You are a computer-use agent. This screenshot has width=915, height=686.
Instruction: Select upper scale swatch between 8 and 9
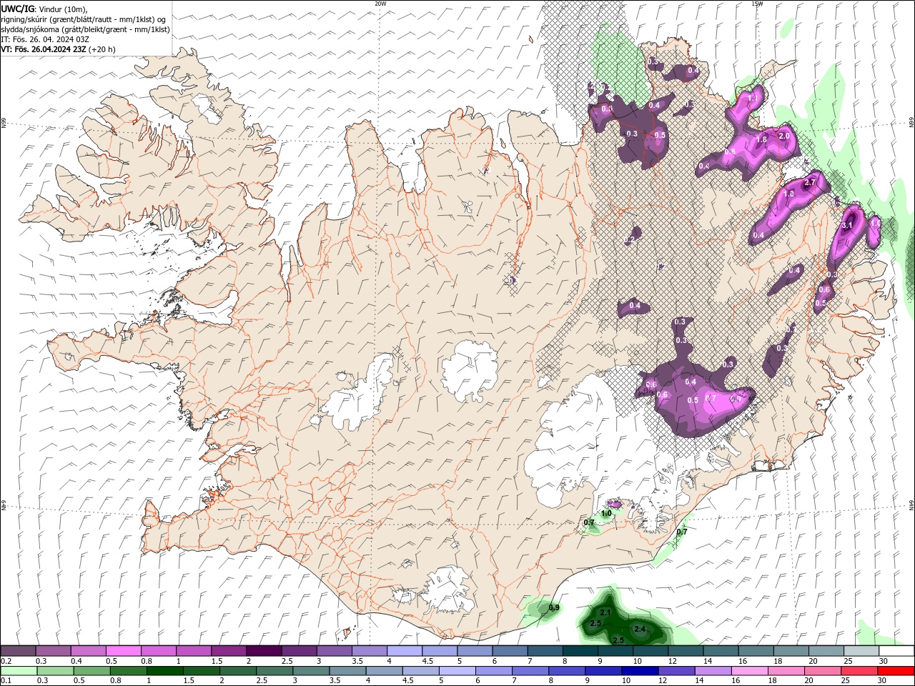click(x=580, y=651)
